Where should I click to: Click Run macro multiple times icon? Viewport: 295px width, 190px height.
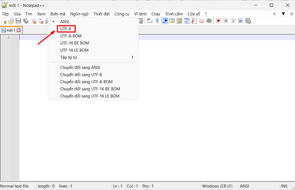(x=240, y=21)
